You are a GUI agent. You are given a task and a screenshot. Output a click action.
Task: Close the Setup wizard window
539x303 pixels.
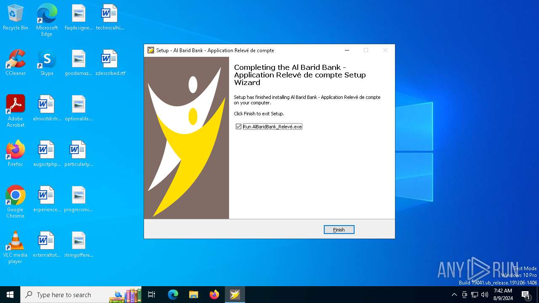click(385, 50)
